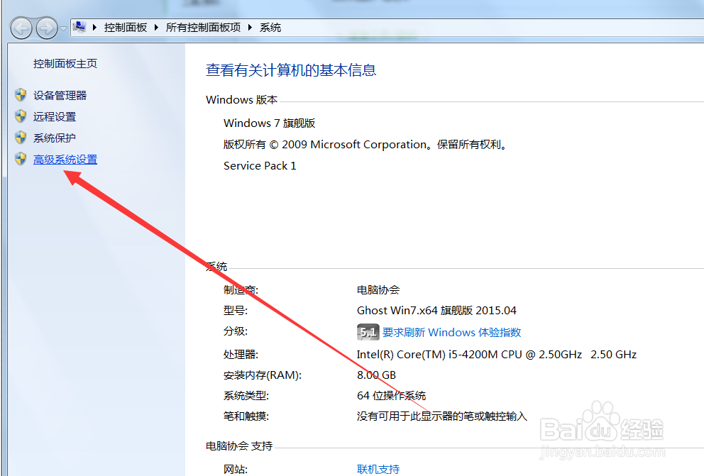Open 设备管理器 from the sidebar
Screen dimensions: 704x476
(x=61, y=94)
